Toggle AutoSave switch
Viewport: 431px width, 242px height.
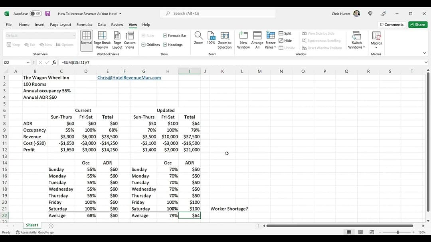tap(36, 14)
